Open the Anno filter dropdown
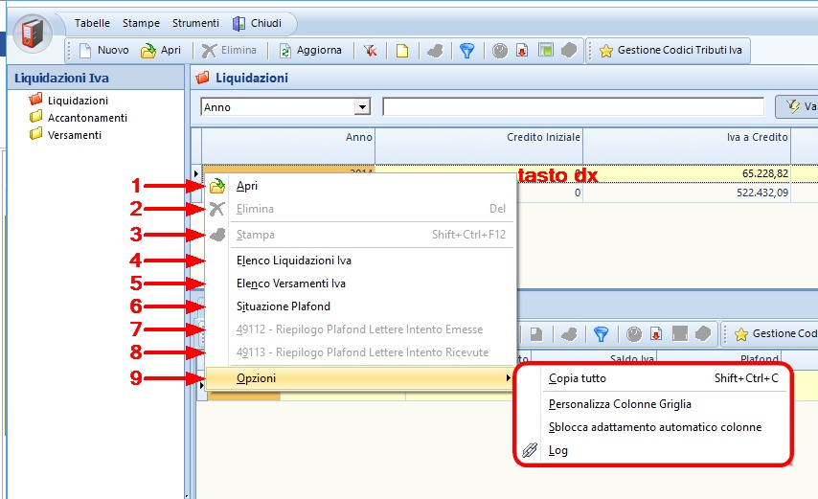818x499 pixels. 362,107
